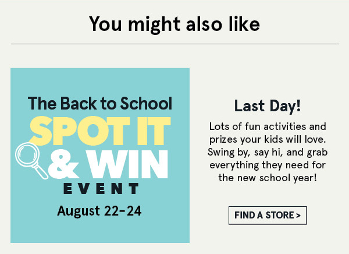The height and width of the screenshot is (254, 349).
Task: Click the "the new school year!" text line
Action: (x=268, y=177)
